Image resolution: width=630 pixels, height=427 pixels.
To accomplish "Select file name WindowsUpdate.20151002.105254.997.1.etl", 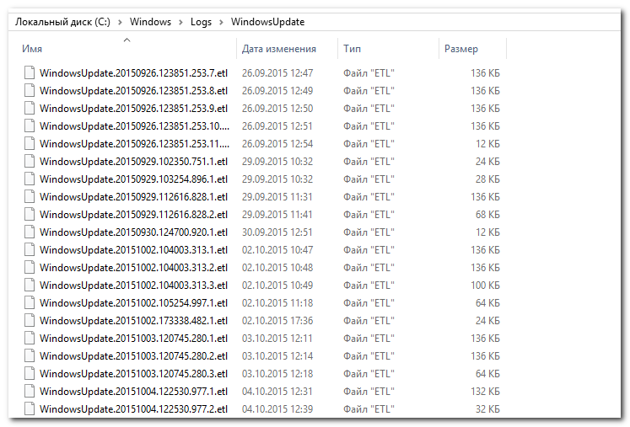I will pyautogui.click(x=133, y=302).
